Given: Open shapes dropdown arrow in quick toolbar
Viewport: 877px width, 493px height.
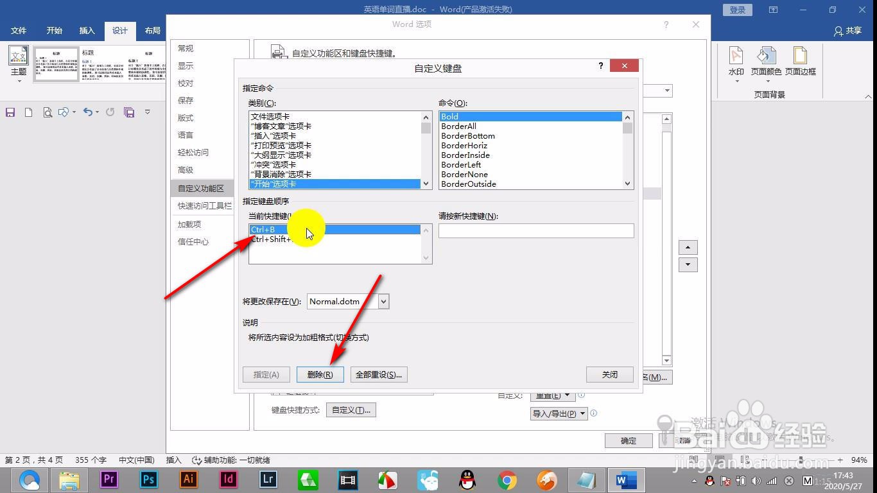Looking at the screenshot, I should 74,112.
